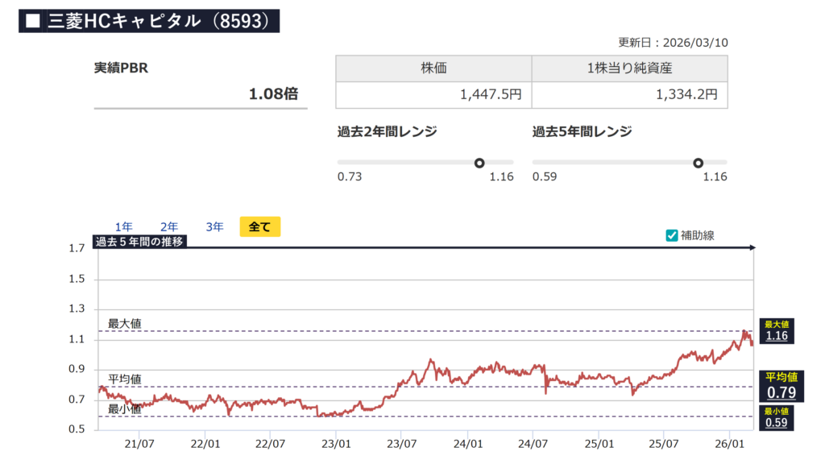Click the 過去2年間レンジ slider handle
Screen dimensions: 825x464
pyautogui.click(x=479, y=163)
